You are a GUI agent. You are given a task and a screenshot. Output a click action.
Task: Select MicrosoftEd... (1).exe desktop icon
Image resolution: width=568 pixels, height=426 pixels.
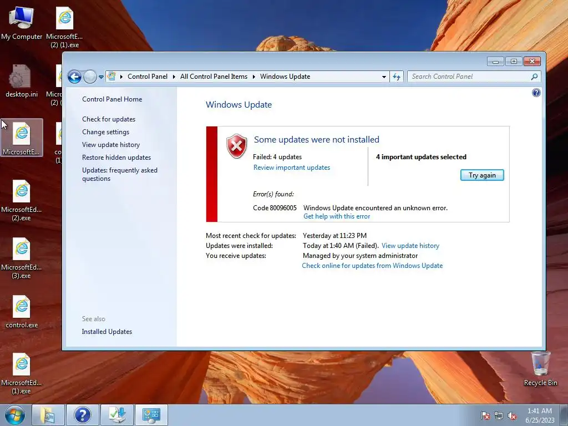22,373
